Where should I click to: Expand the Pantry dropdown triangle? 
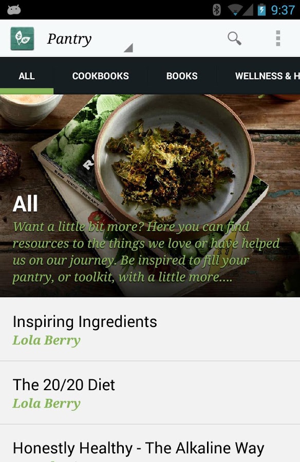(x=128, y=48)
